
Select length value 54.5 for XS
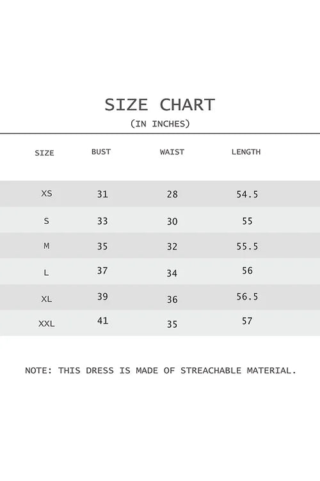click(x=247, y=194)
